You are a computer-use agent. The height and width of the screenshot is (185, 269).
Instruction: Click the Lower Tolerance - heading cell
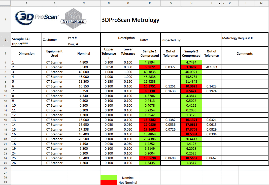point(128,53)
